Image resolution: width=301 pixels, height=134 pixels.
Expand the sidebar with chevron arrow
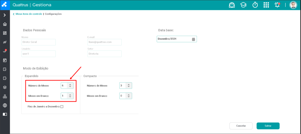[5, 15]
